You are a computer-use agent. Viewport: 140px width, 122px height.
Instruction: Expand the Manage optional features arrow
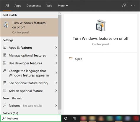point(56,55)
